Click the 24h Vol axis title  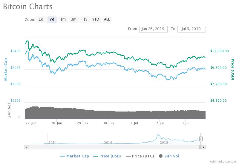coord(9,110)
